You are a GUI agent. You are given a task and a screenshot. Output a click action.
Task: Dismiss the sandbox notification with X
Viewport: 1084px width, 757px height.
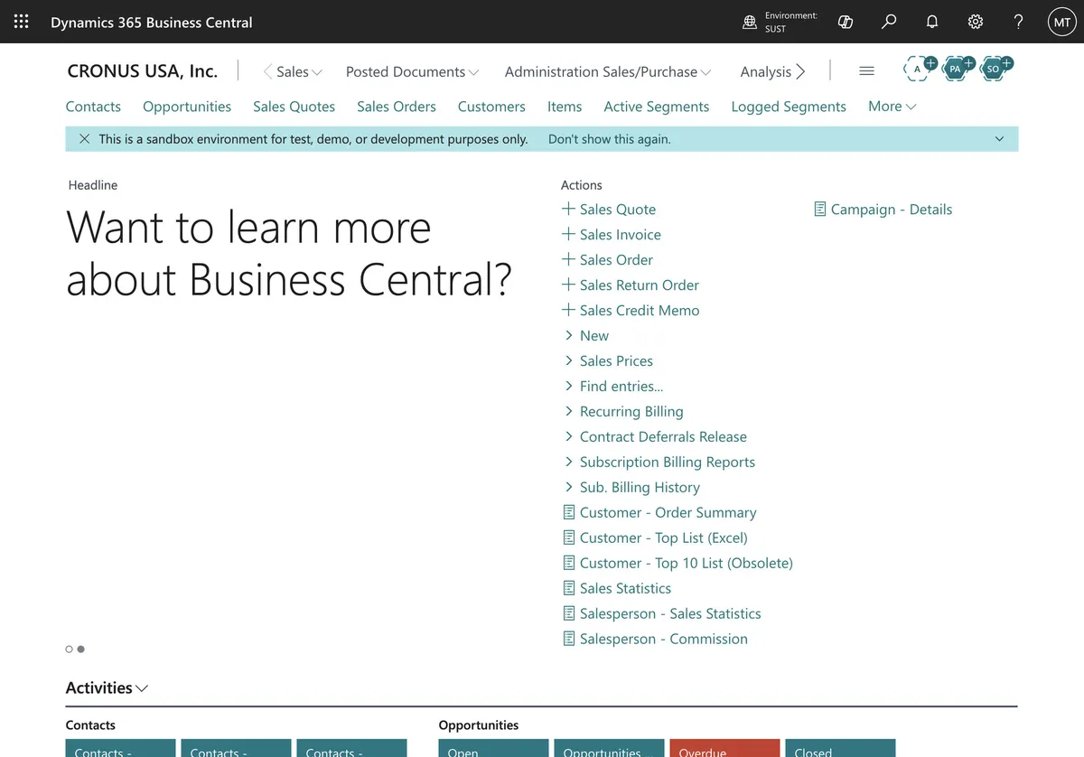[84, 139]
